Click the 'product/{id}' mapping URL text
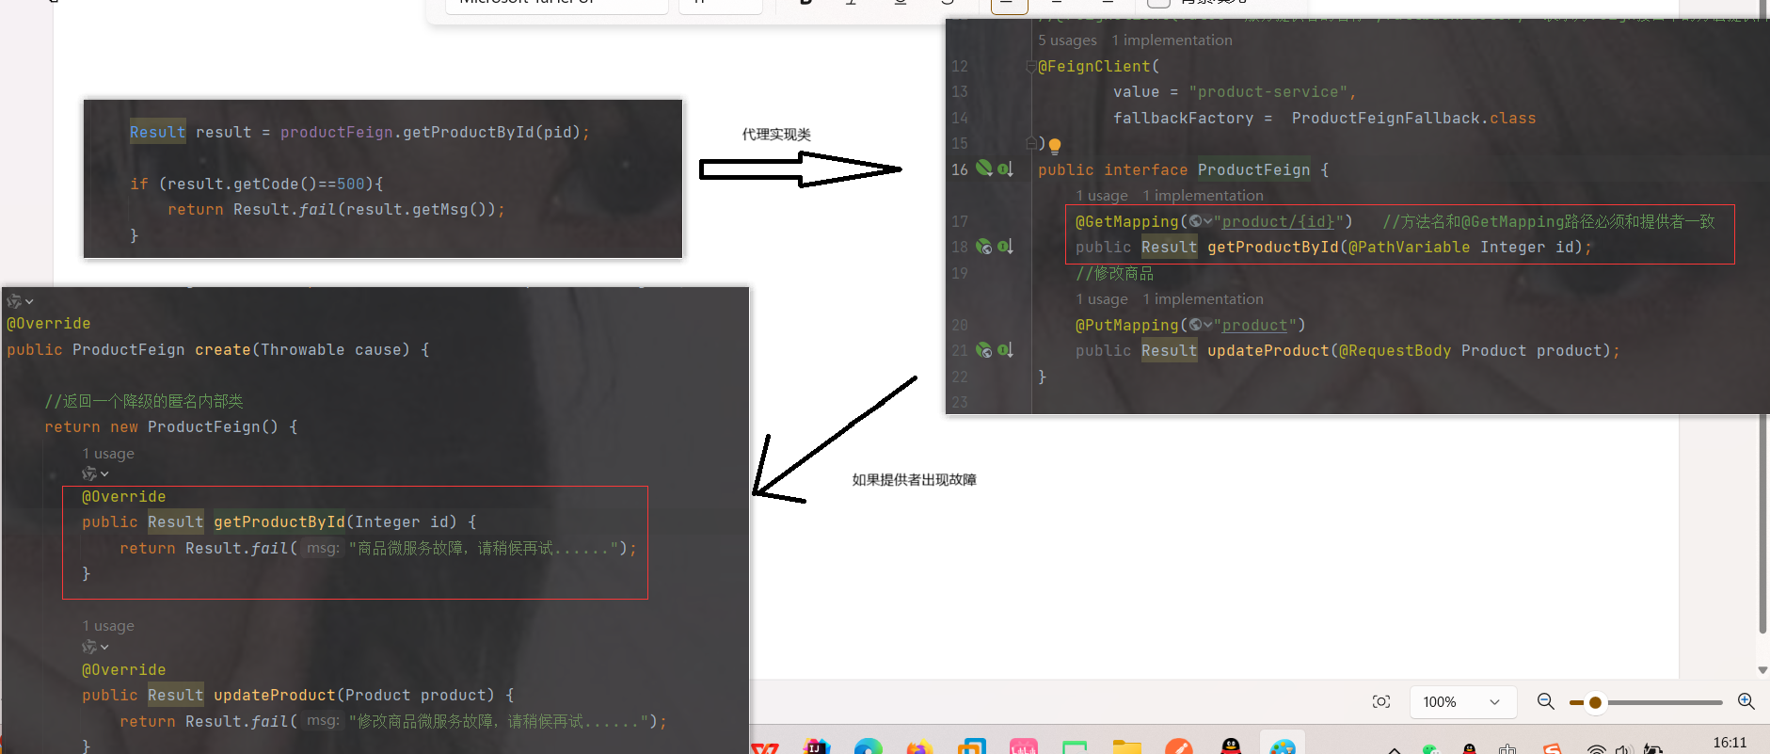Image resolution: width=1770 pixels, height=754 pixels. pos(1278,221)
